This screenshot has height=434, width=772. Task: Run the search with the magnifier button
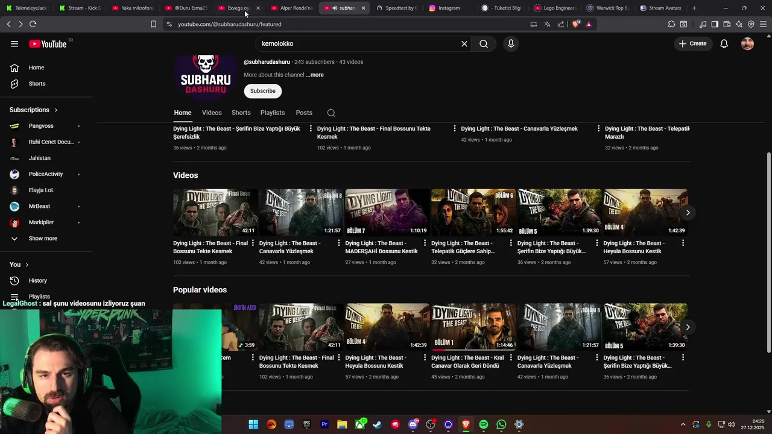(x=484, y=44)
